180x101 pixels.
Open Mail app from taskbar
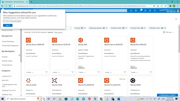pos(83,99)
